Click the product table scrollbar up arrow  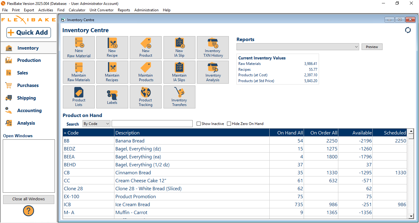pos(411,131)
